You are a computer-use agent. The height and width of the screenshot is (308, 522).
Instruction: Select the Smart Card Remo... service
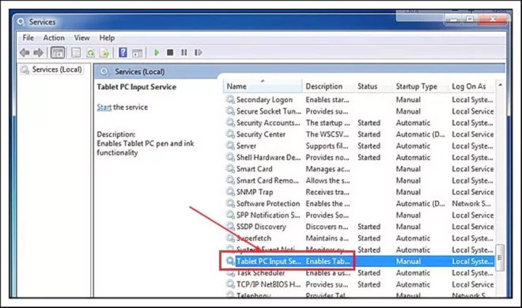pos(360,180)
